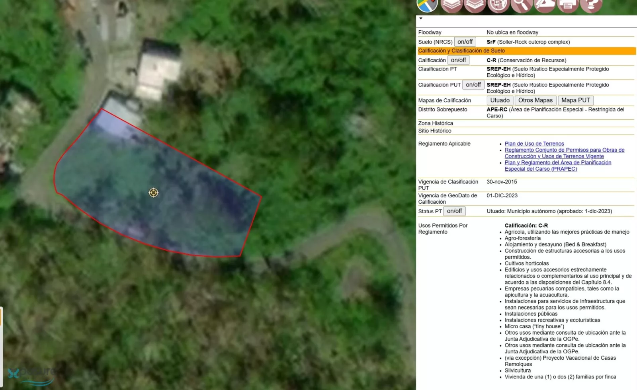This screenshot has height=390, width=637.
Task: Select the SrF Soller-Rock outcrop complex value
Action: tap(528, 42)
